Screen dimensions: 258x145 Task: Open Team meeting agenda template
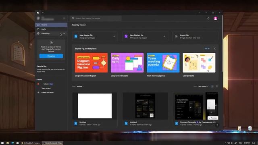[x=163, y=63]
